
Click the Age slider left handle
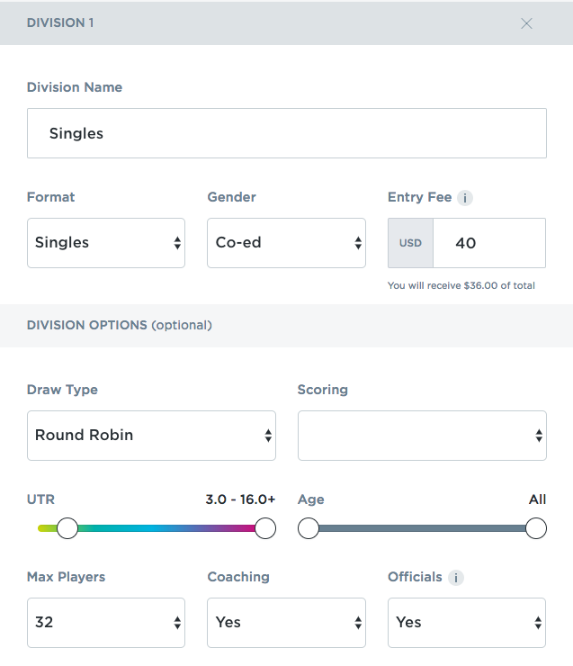pos(309,528)
